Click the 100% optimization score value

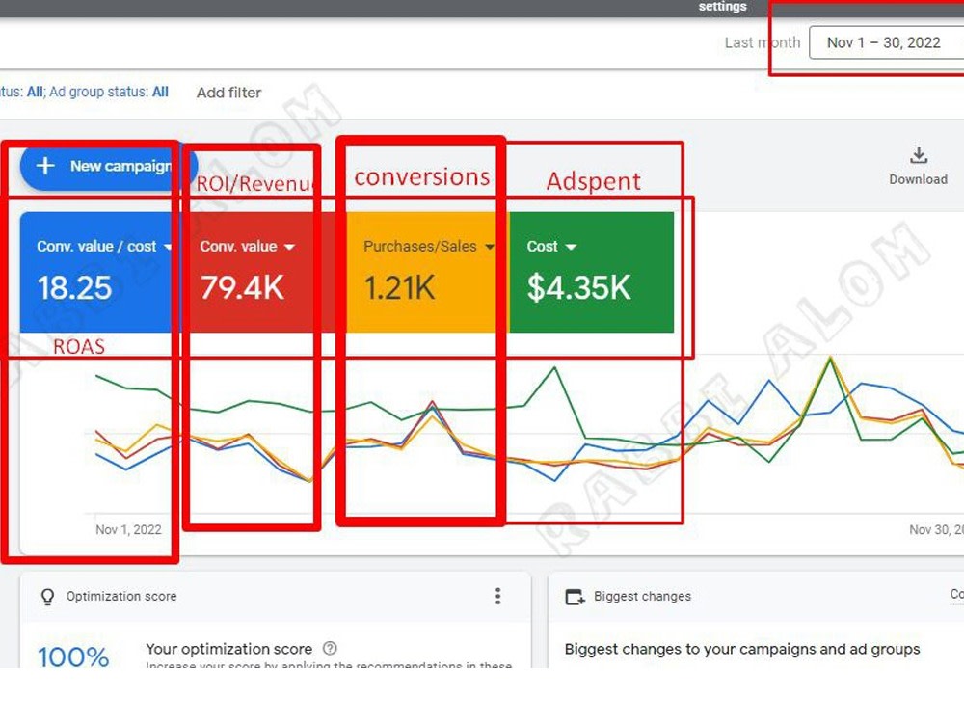tap(73, 656)
